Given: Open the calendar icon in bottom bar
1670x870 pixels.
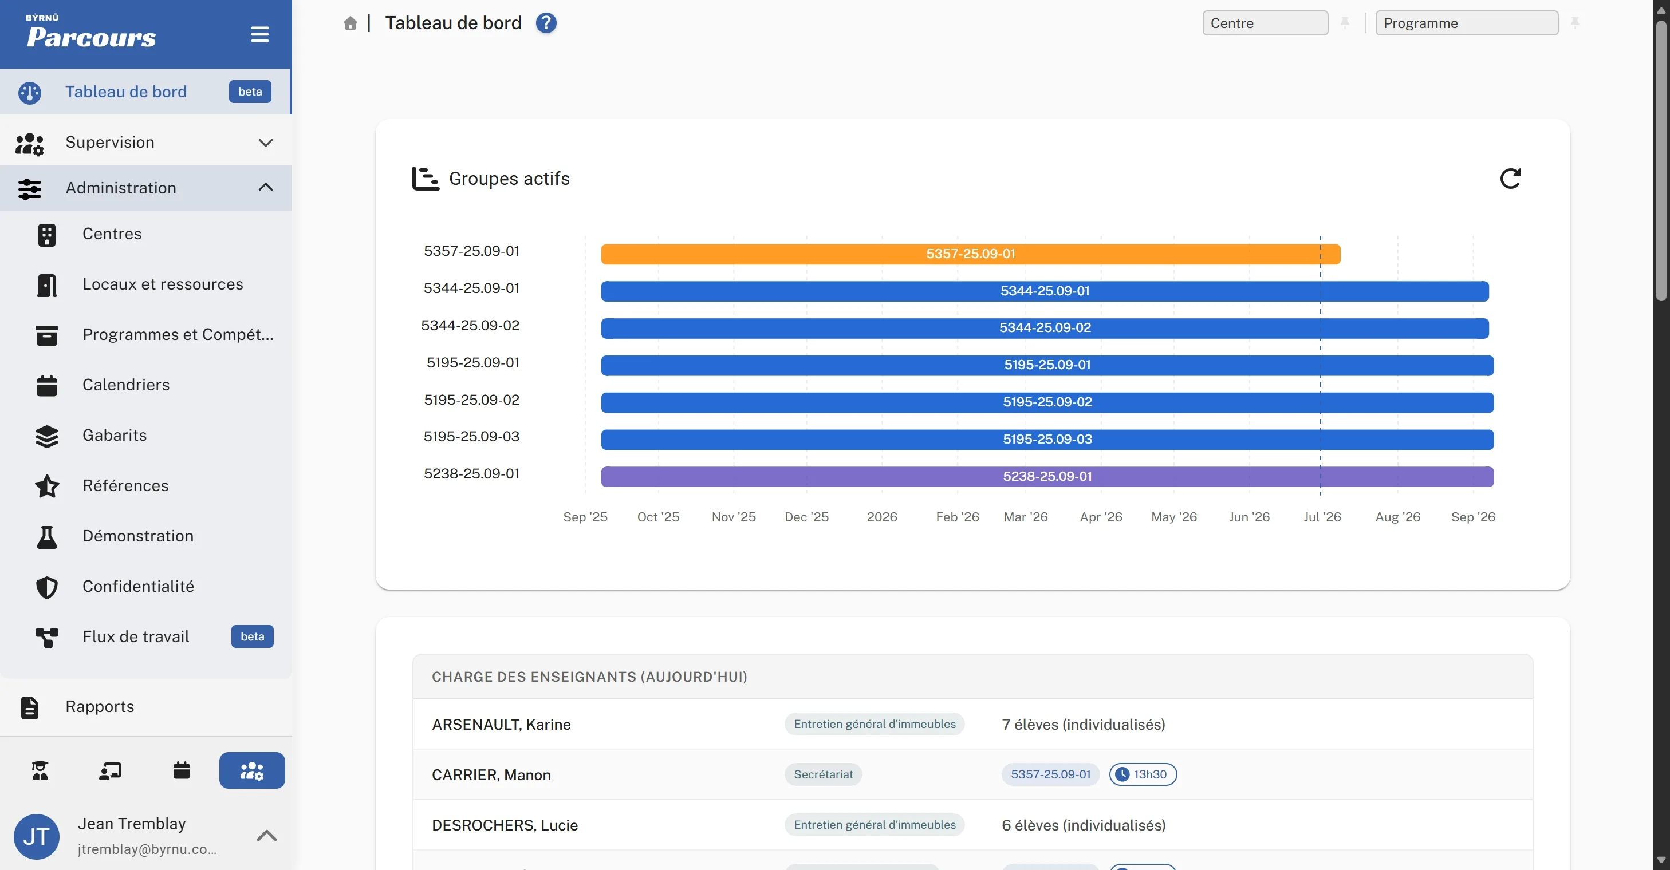Looking at the screenshot, I should pos(182,770).
